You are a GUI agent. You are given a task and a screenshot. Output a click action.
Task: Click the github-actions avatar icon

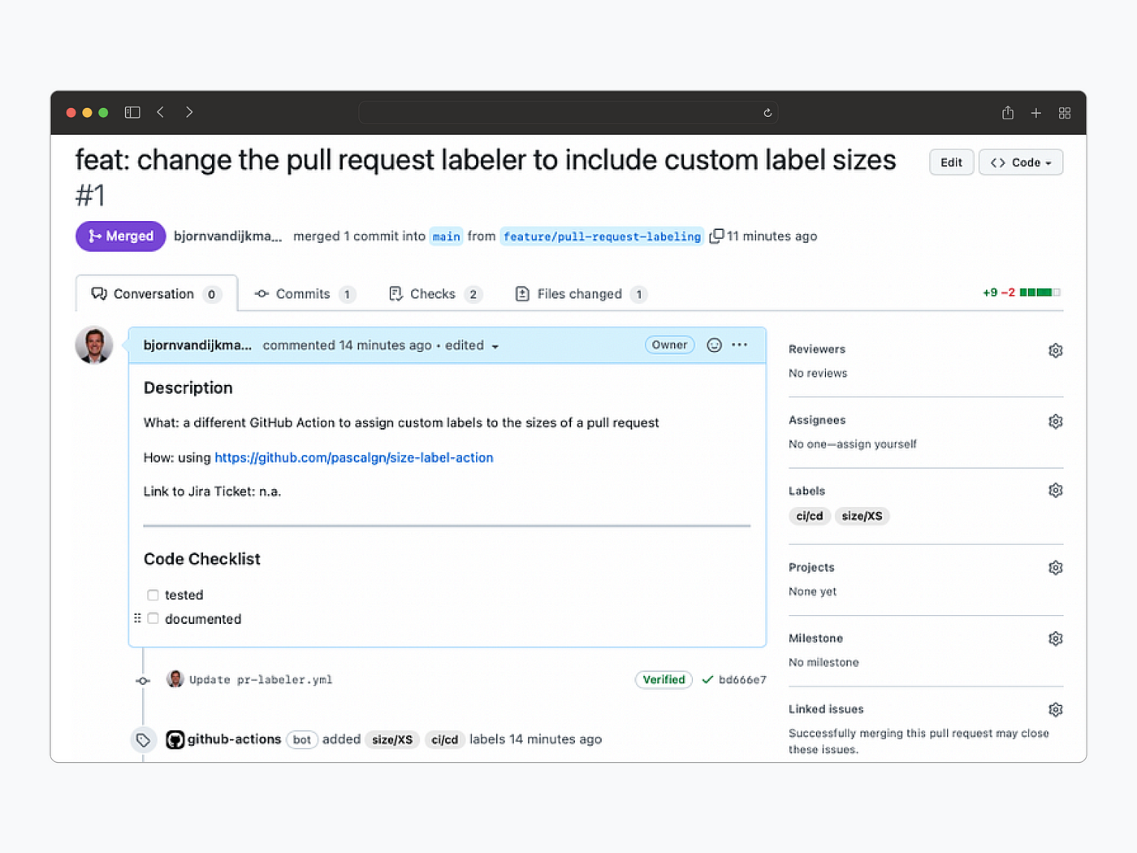click(175, 739)
